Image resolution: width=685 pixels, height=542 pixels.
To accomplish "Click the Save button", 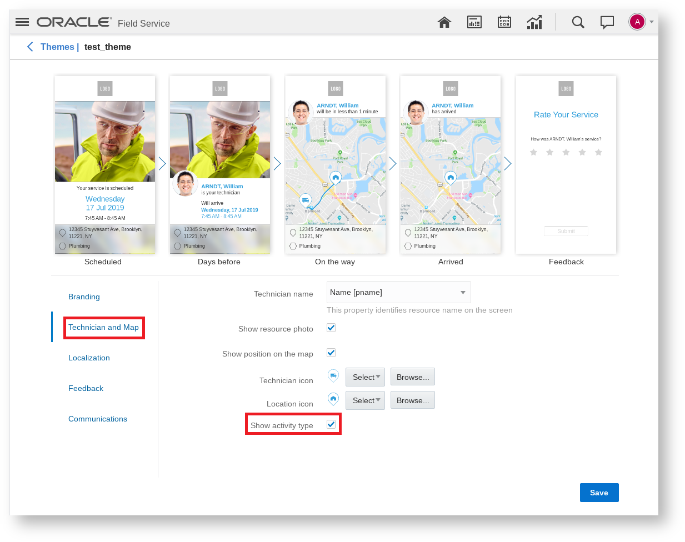I will 599,493.
